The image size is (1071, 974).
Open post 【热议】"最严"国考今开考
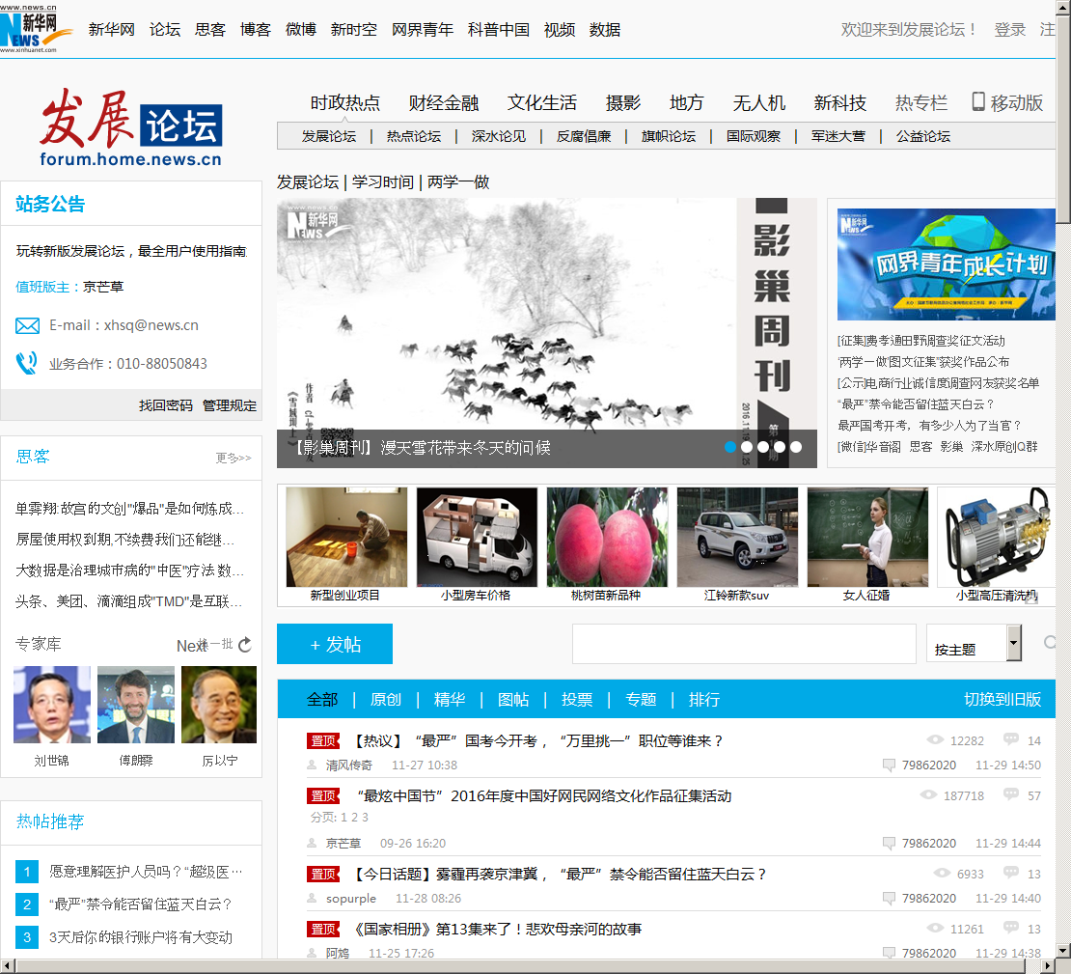coord(537,741)
